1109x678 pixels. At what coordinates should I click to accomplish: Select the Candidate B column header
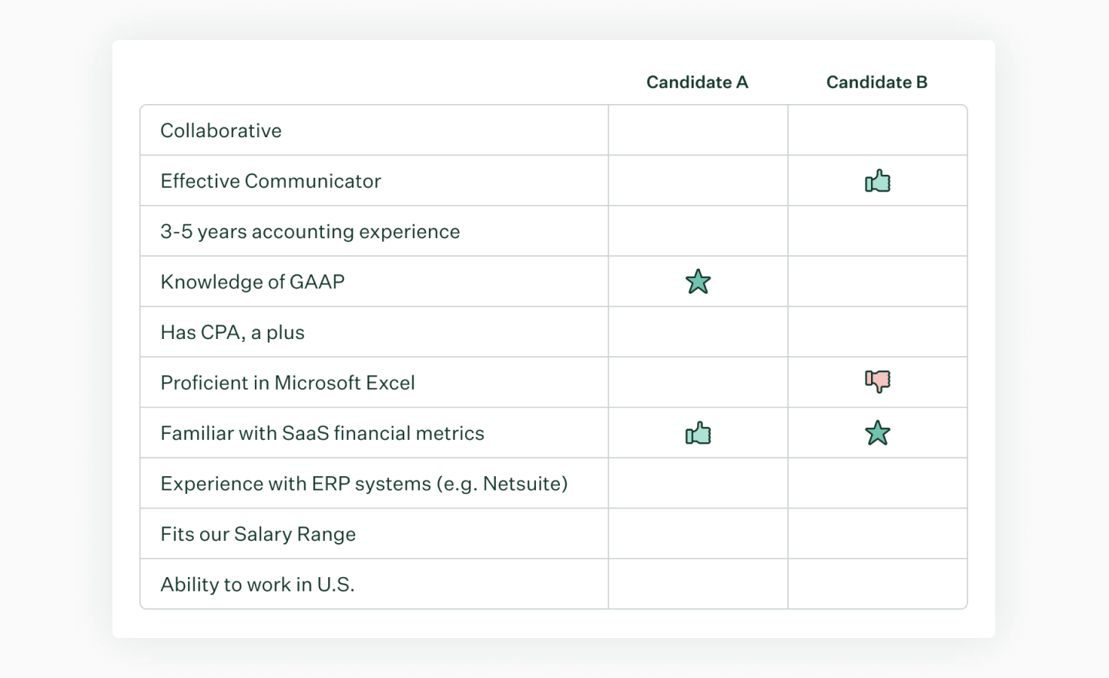[x=876, y=82]
